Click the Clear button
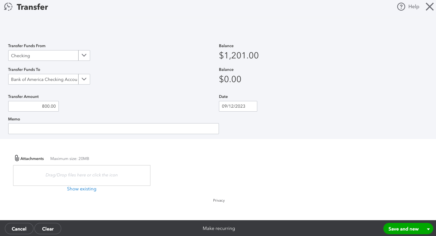The height and width of the screenshot is (236, 436). click(48, 229)
